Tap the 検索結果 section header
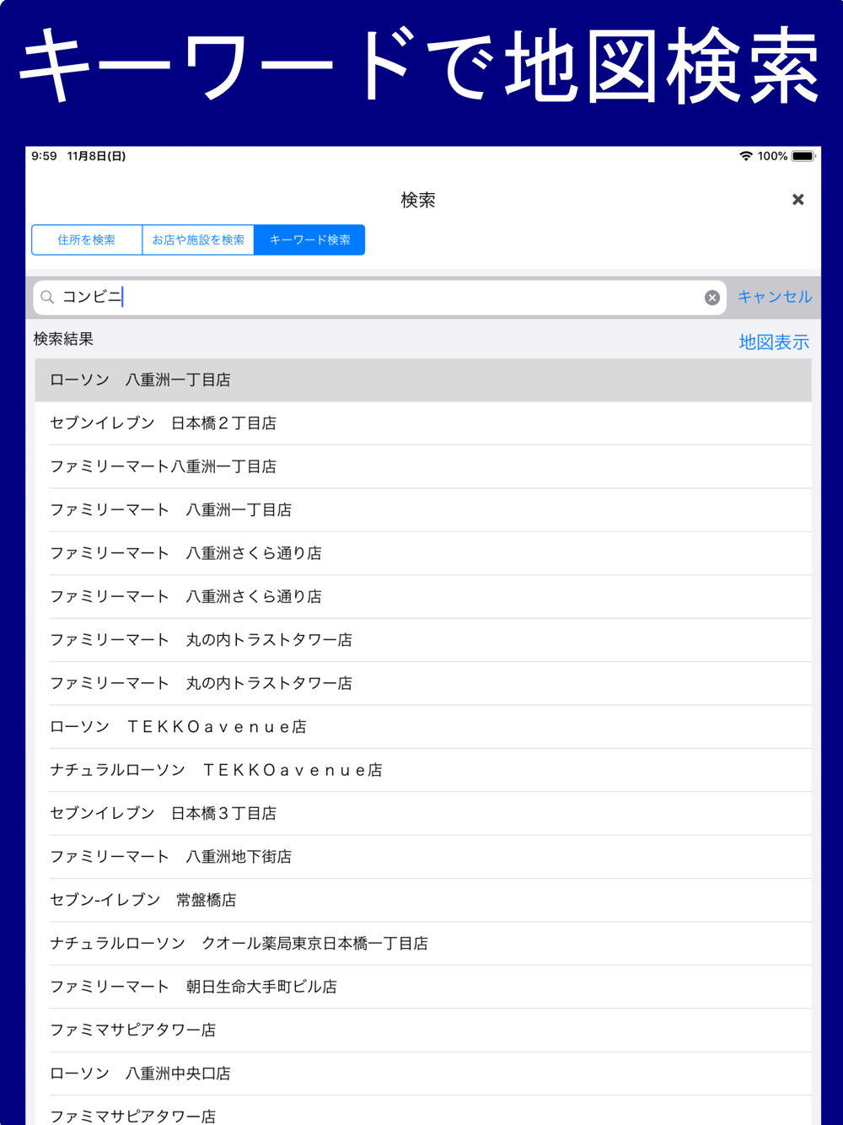The image size is (843, 1125). 63,339
